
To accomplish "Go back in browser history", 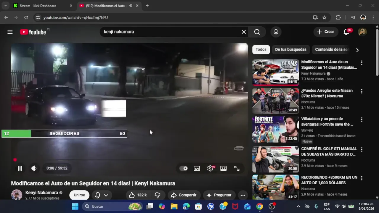I will 6,17.
